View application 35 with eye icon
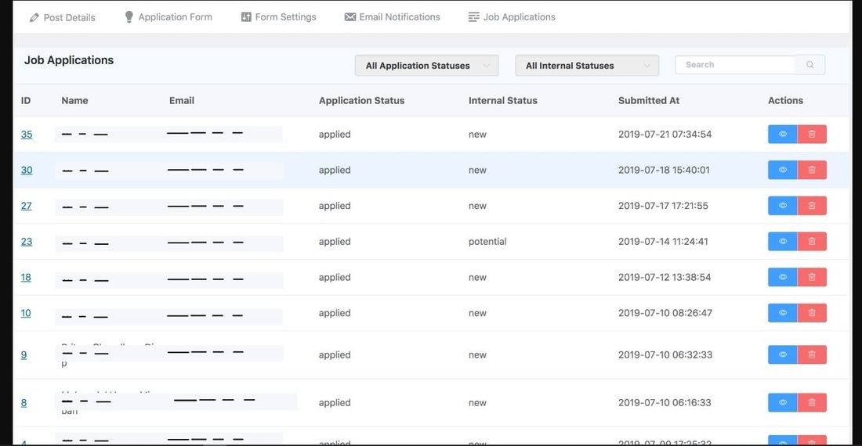The height and width of the screenshot is (446, 862). (x=782, y=135)
